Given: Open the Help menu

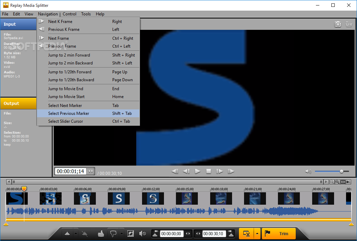Looking at the screenshot, I should click(100, 14).
